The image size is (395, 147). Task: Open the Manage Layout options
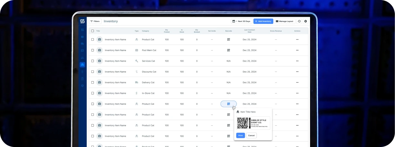point(285,21)
